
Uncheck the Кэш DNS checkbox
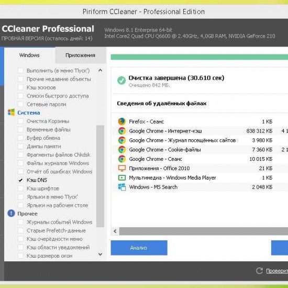point(20,180)
